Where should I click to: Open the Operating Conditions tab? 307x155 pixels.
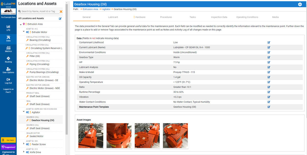(247, 17)
